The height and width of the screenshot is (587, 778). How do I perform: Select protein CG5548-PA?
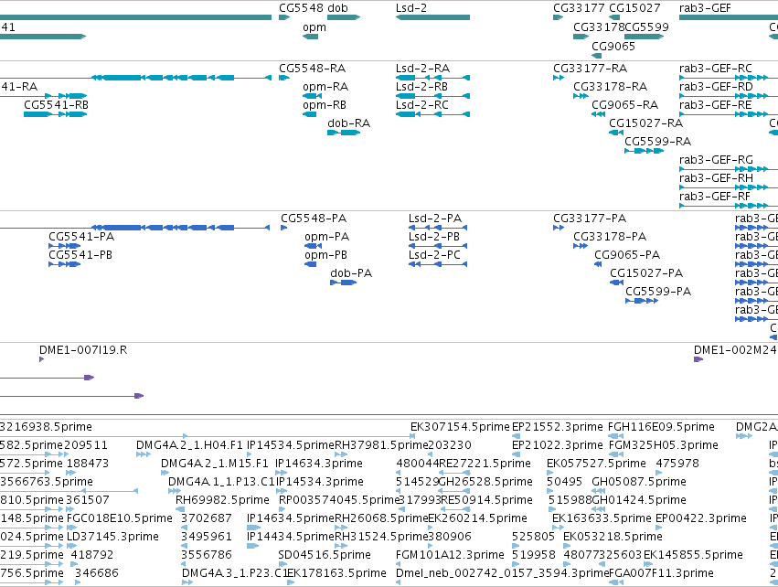314,219
